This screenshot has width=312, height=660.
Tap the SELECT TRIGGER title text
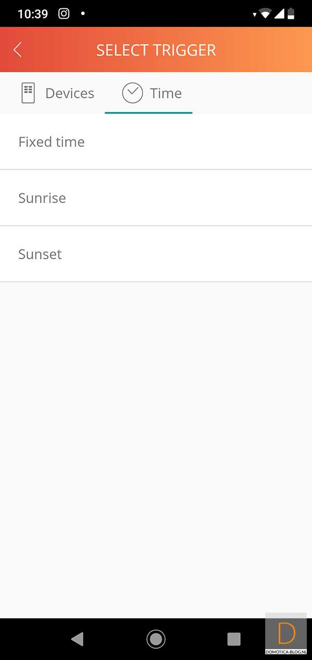click(x=156, y=50)
